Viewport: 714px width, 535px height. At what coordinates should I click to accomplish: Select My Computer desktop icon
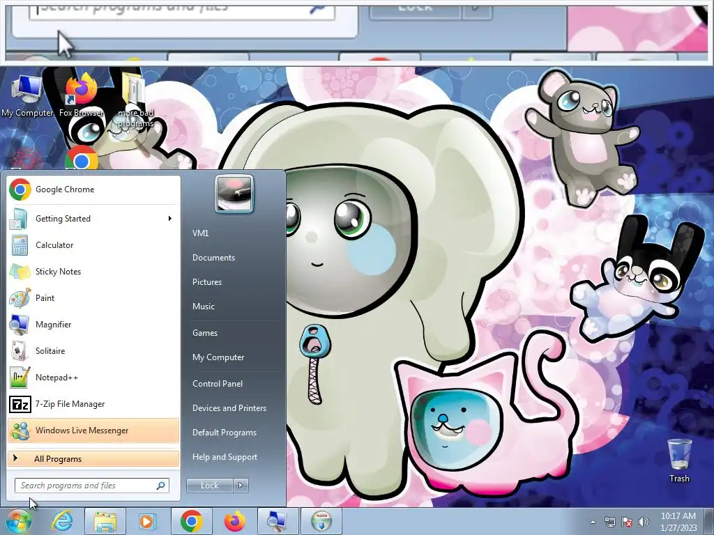[x=27, y=96]
